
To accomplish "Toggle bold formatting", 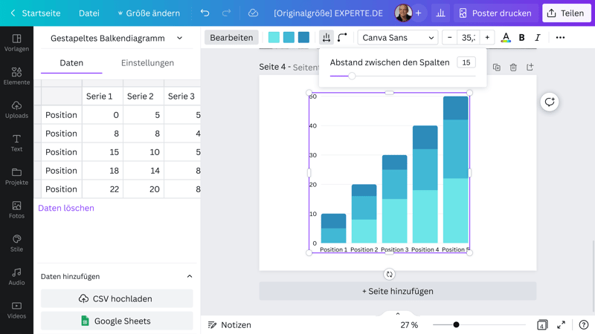I will click(521, 38).
